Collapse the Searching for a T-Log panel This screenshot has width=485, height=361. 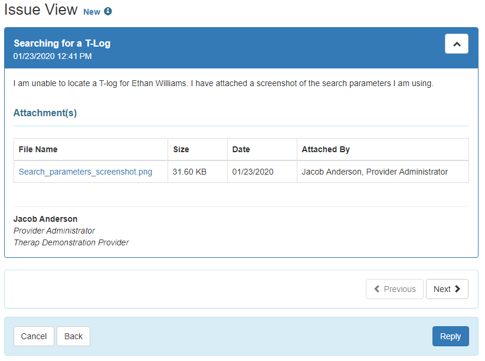[x=456, y=44]
